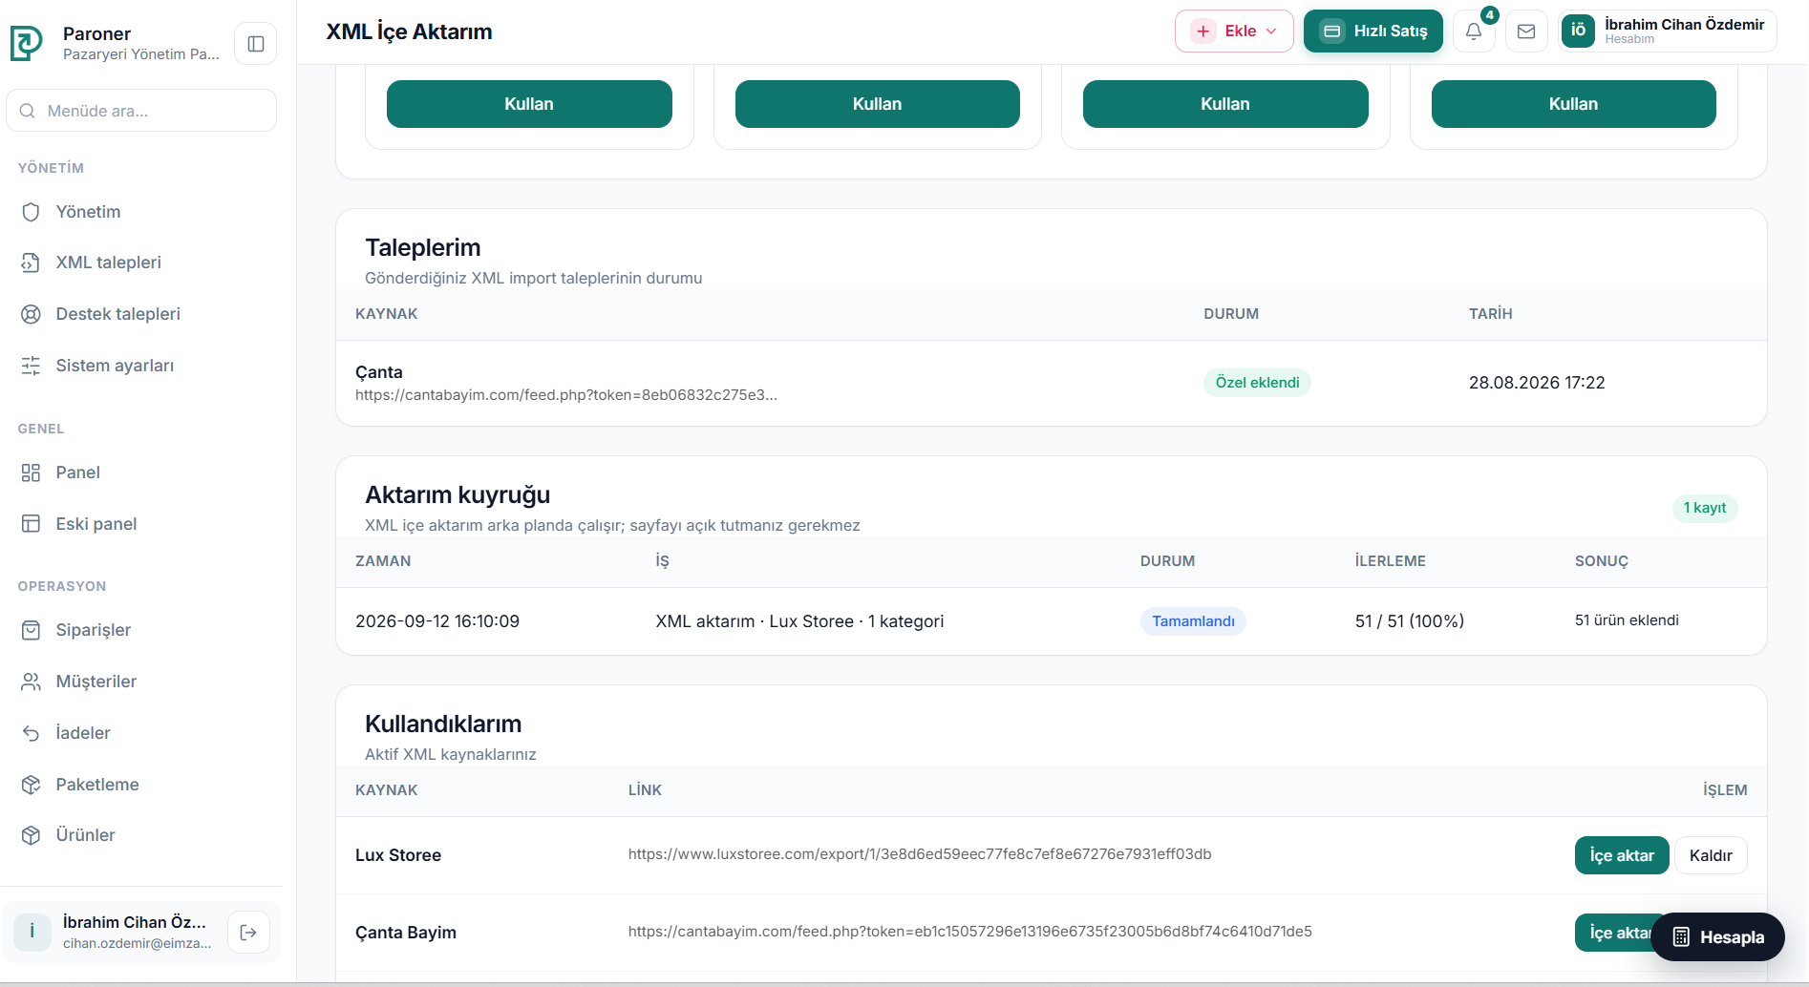This screenshot has height=987, width=1809.
Task: Click XML aktarım · Lux Storee job text
Action: click(799, 621)
